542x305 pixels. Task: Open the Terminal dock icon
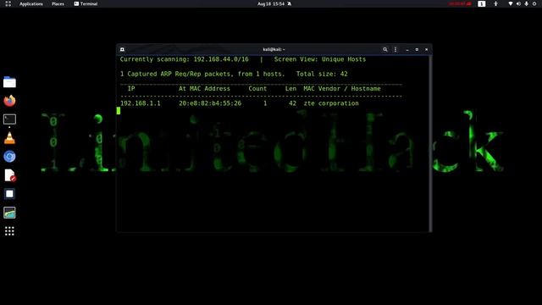(x=9, y=119)
